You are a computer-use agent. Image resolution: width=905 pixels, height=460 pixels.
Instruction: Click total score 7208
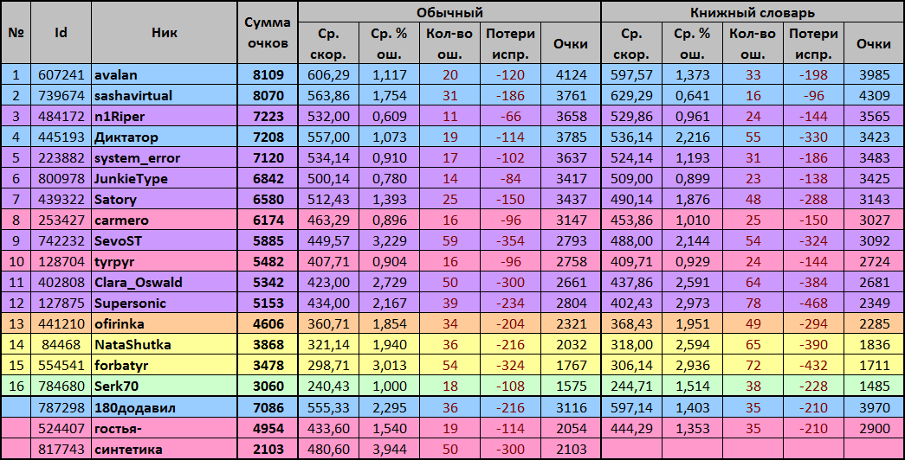click(x=268, y=137)
